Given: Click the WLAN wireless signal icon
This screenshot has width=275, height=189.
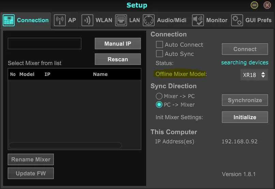Looking at the screenshot, I should pos(87,20).
